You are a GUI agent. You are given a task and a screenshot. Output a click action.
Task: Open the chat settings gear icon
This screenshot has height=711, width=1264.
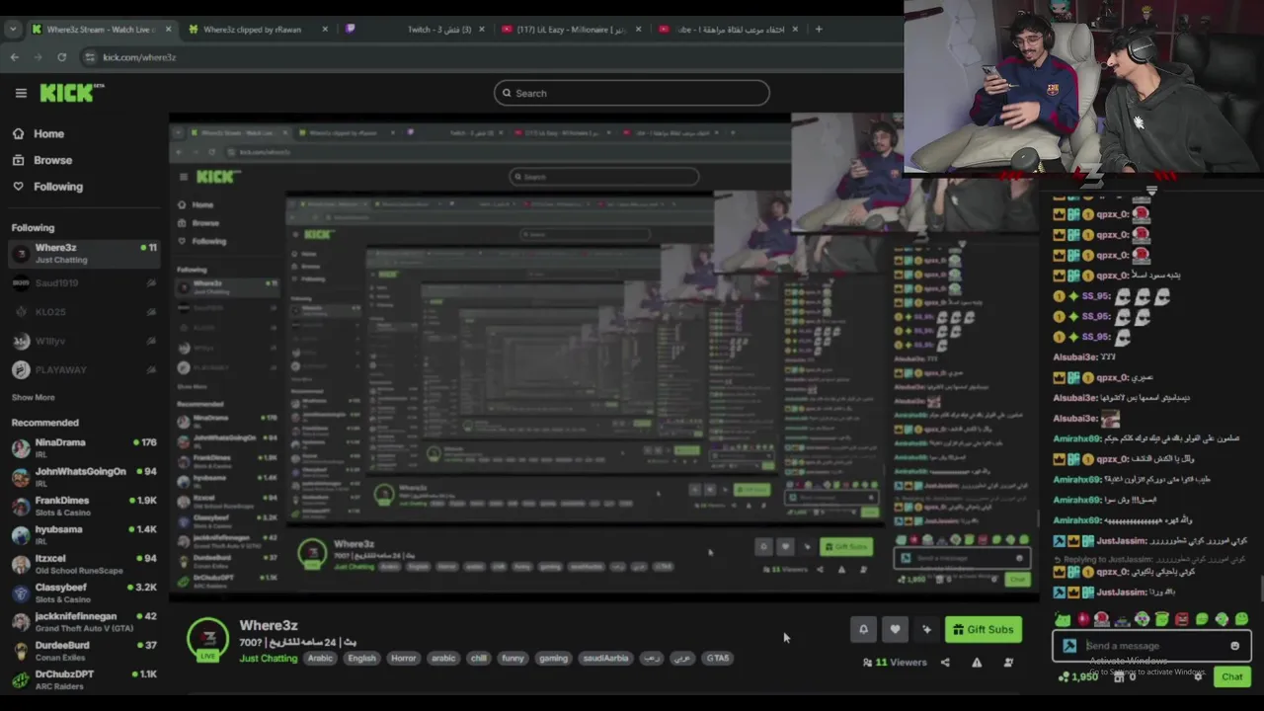point(1198,676)
